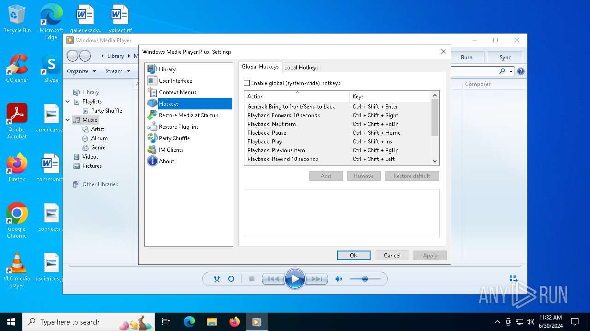Mute the Media Player volume
Viewport: 590px width, 331px height.
click(339, 279)
